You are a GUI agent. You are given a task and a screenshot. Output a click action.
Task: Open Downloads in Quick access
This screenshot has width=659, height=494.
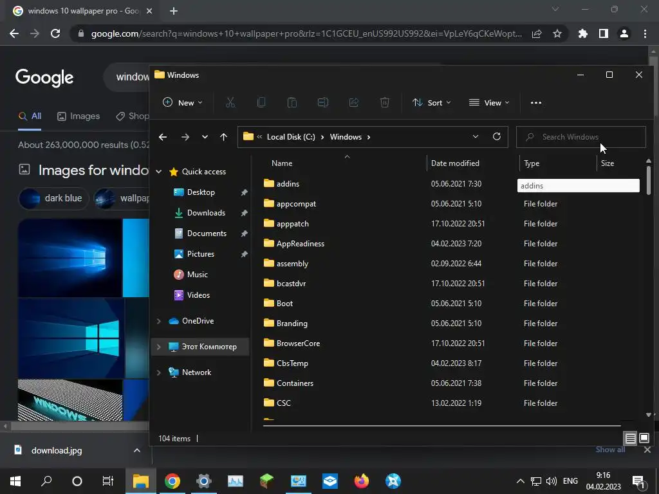coord(206,213)
